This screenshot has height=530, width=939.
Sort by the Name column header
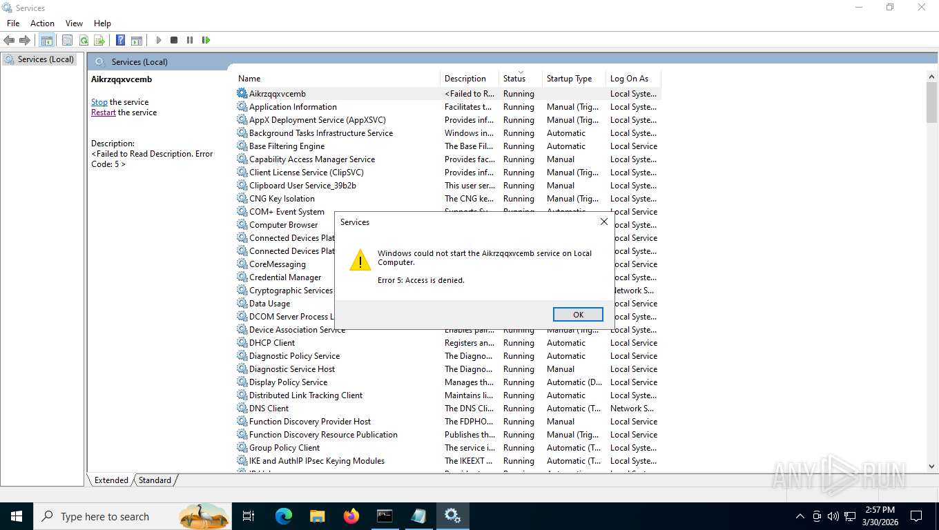point(337,79)
